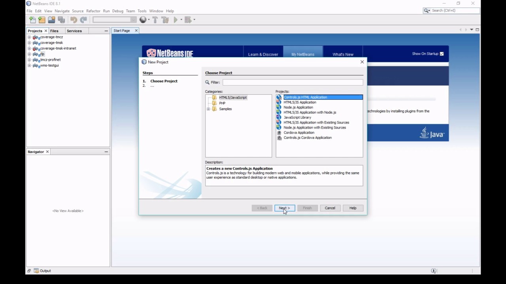Image resolution: width=506 pixels, height=284 pixels.
Task: Close the Projects tab
Action: (46, 31)
